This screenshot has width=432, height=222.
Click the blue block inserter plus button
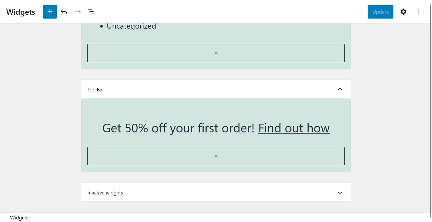[50, 12]
